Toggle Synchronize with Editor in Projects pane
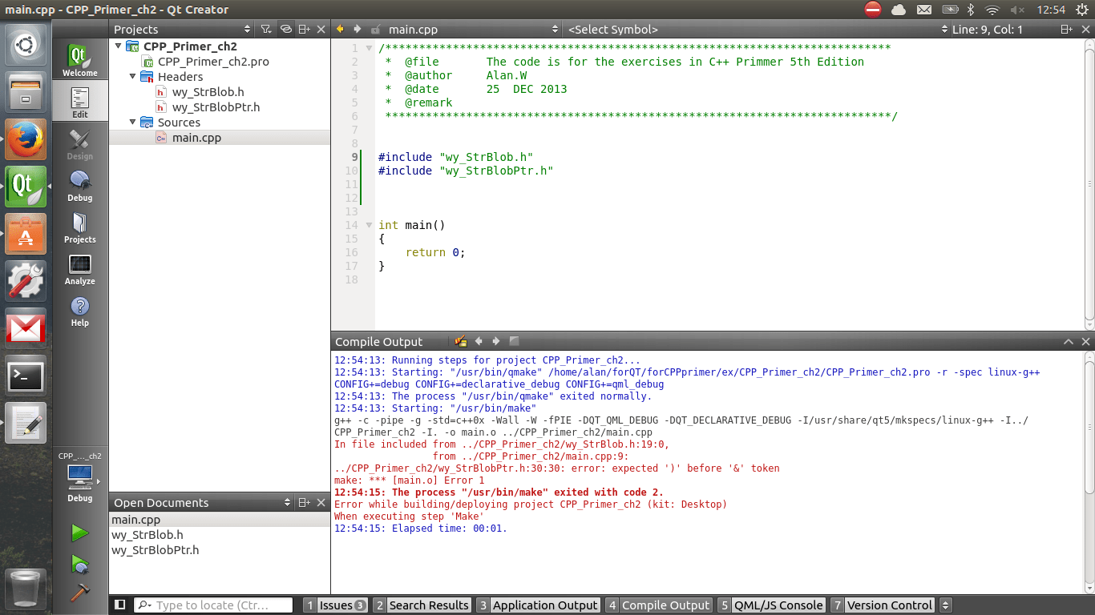This screenshot has width=1095, height=615. pos(285,29)
